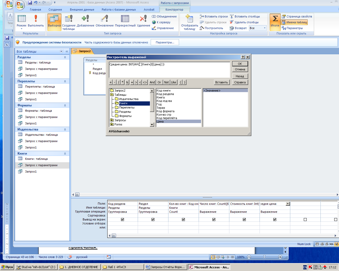Image resolution: width=339 pixels, height=271 pixels.
Task: Toggle Вывод на экран for Раздел column
Action: click(x=153, y=219)
